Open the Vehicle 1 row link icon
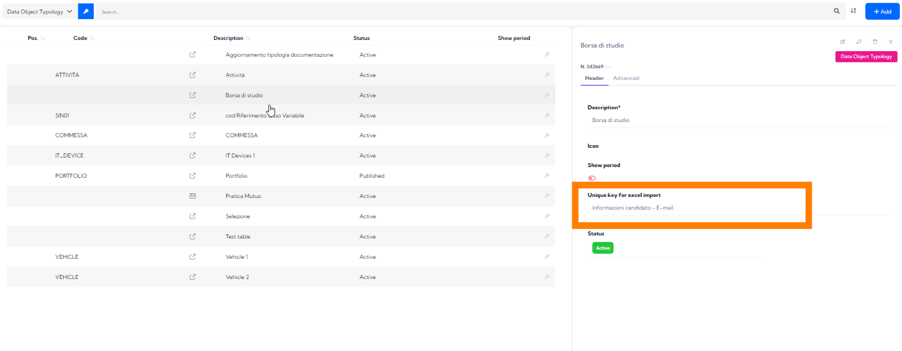This screenshot has width=902, height=351. [x=193, y=256]
